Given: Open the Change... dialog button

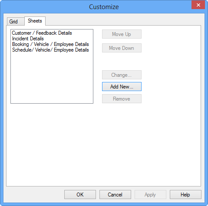Looking at the screenshot, I should 122,75.
